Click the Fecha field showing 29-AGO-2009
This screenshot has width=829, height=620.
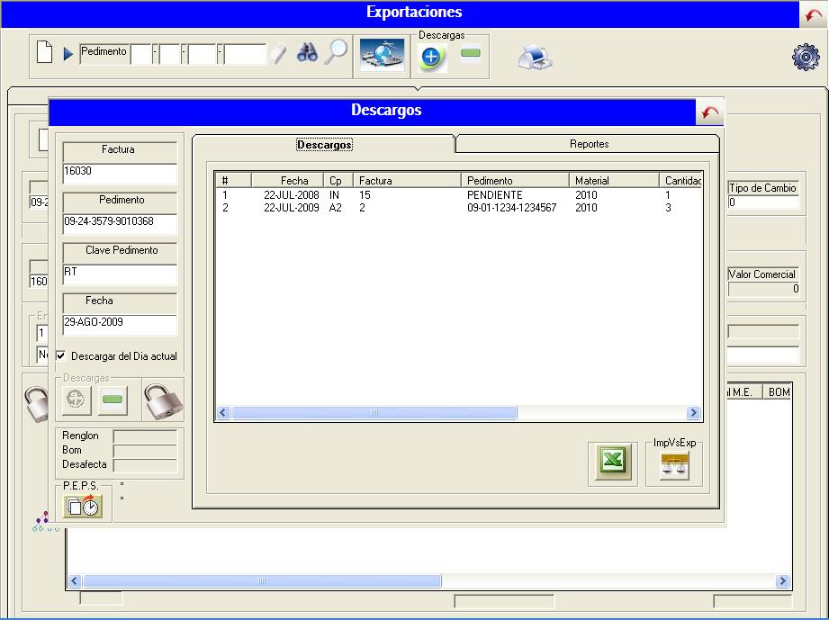(x=120, y=324)
